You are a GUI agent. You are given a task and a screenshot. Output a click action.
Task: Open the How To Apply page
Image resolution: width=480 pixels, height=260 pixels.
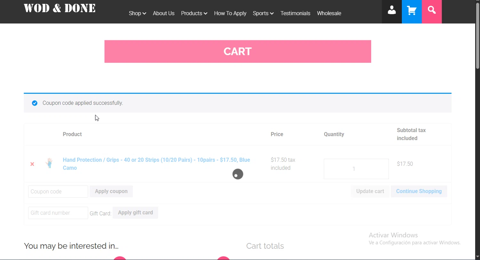(230, 13)
